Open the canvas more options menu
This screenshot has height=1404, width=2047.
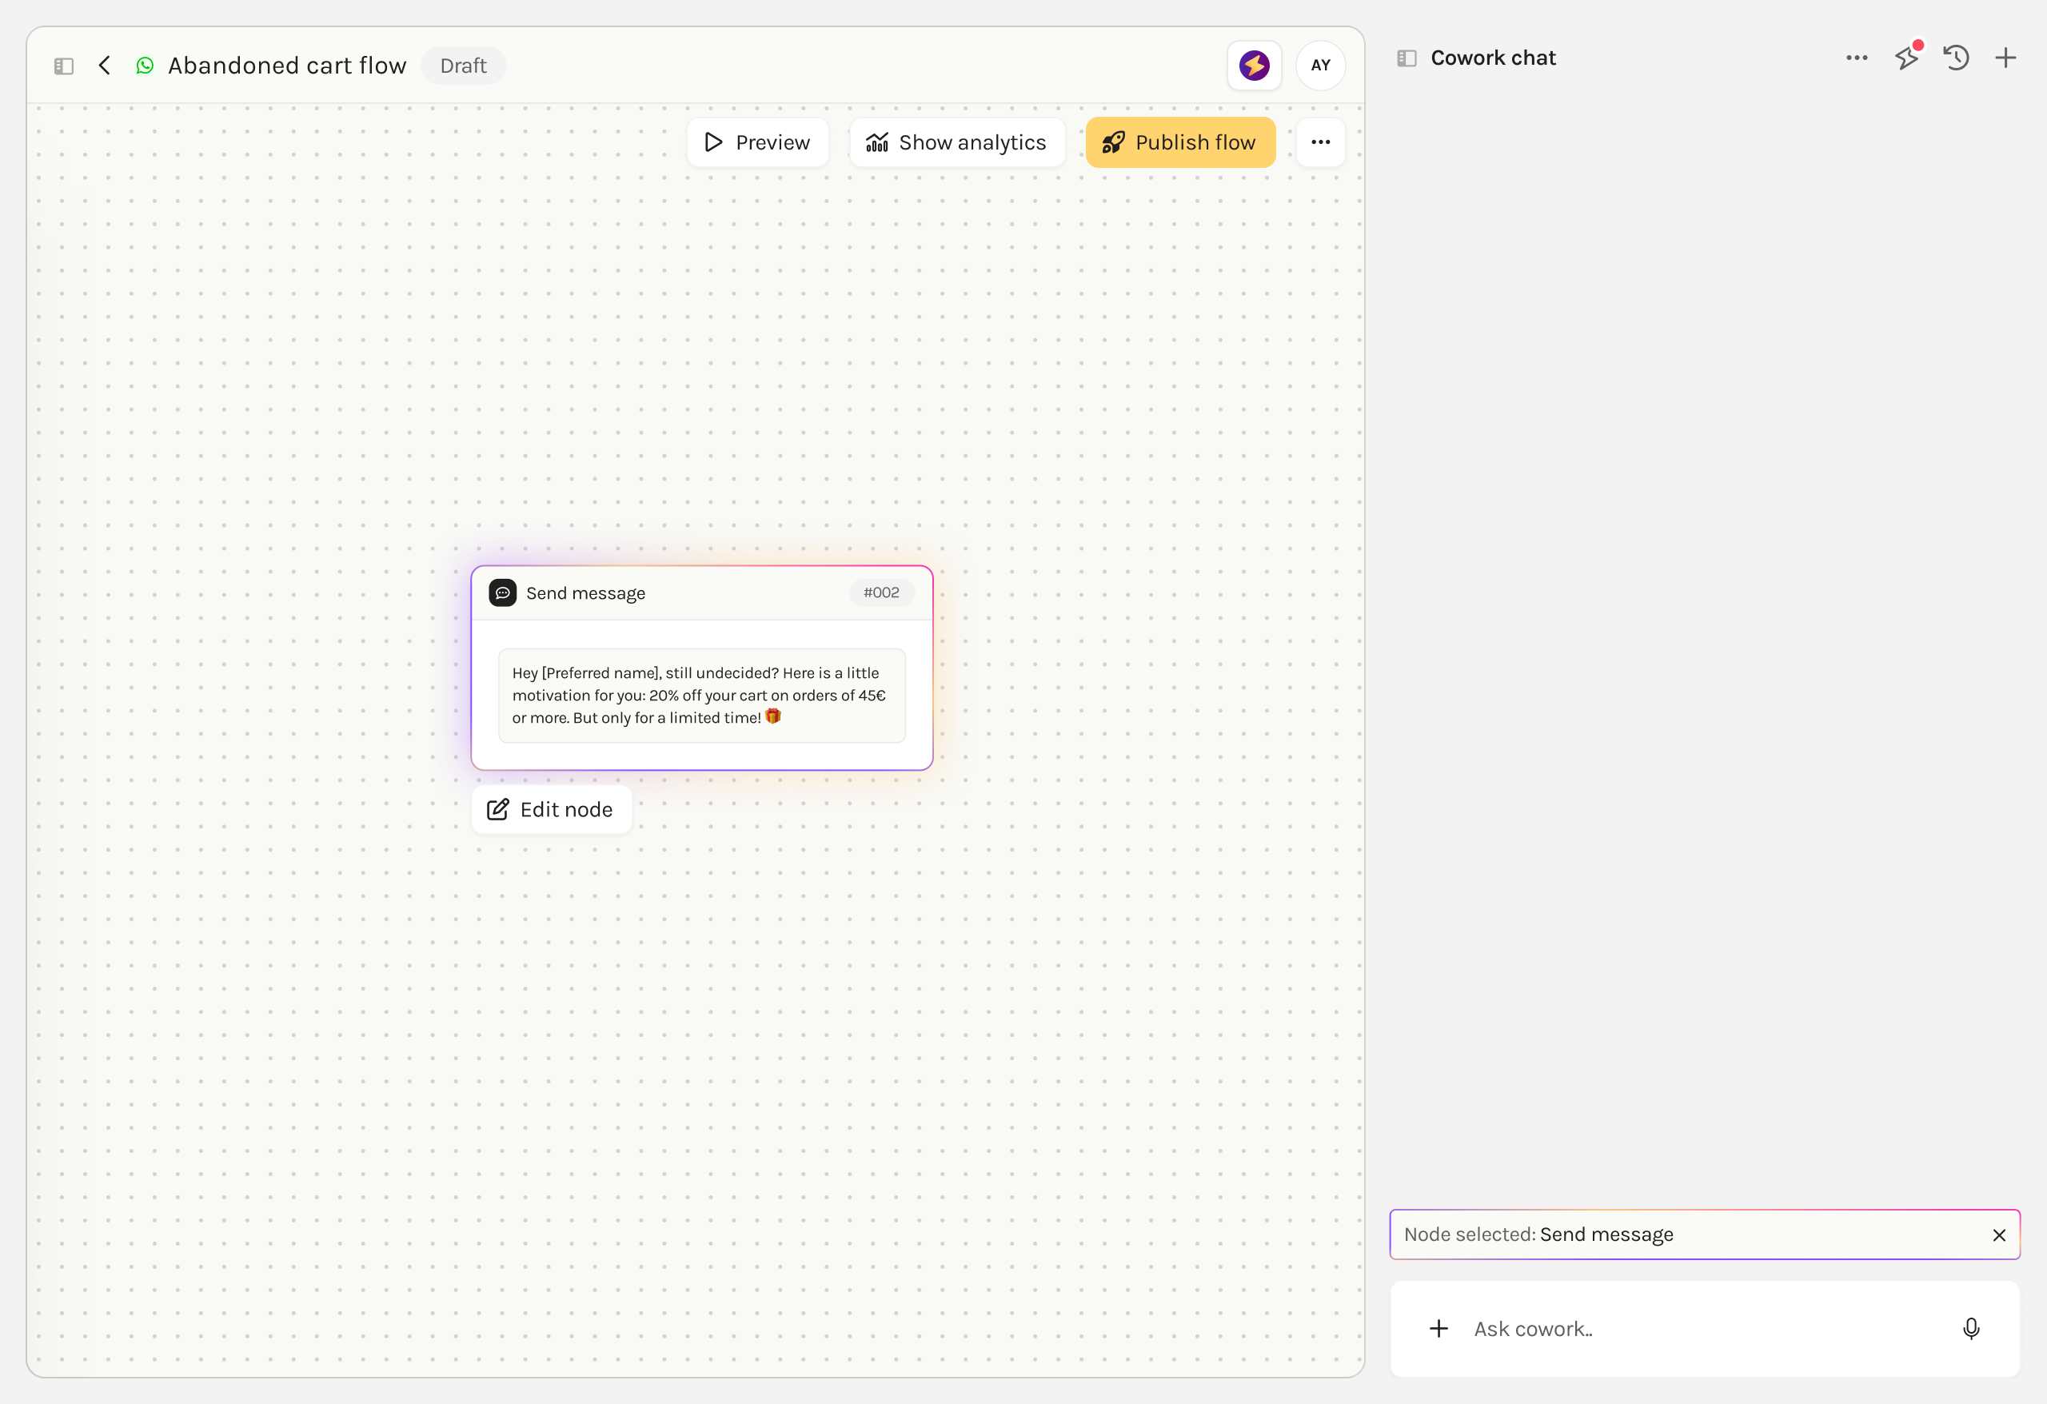(x=1320, y=142)
